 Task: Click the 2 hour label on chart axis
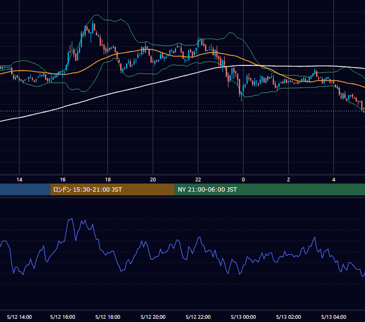point(288,180)
